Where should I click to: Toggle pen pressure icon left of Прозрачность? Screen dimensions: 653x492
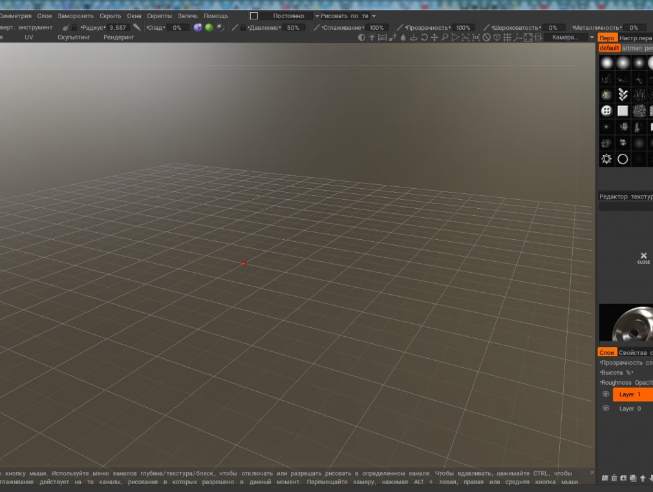coord(400,28)
